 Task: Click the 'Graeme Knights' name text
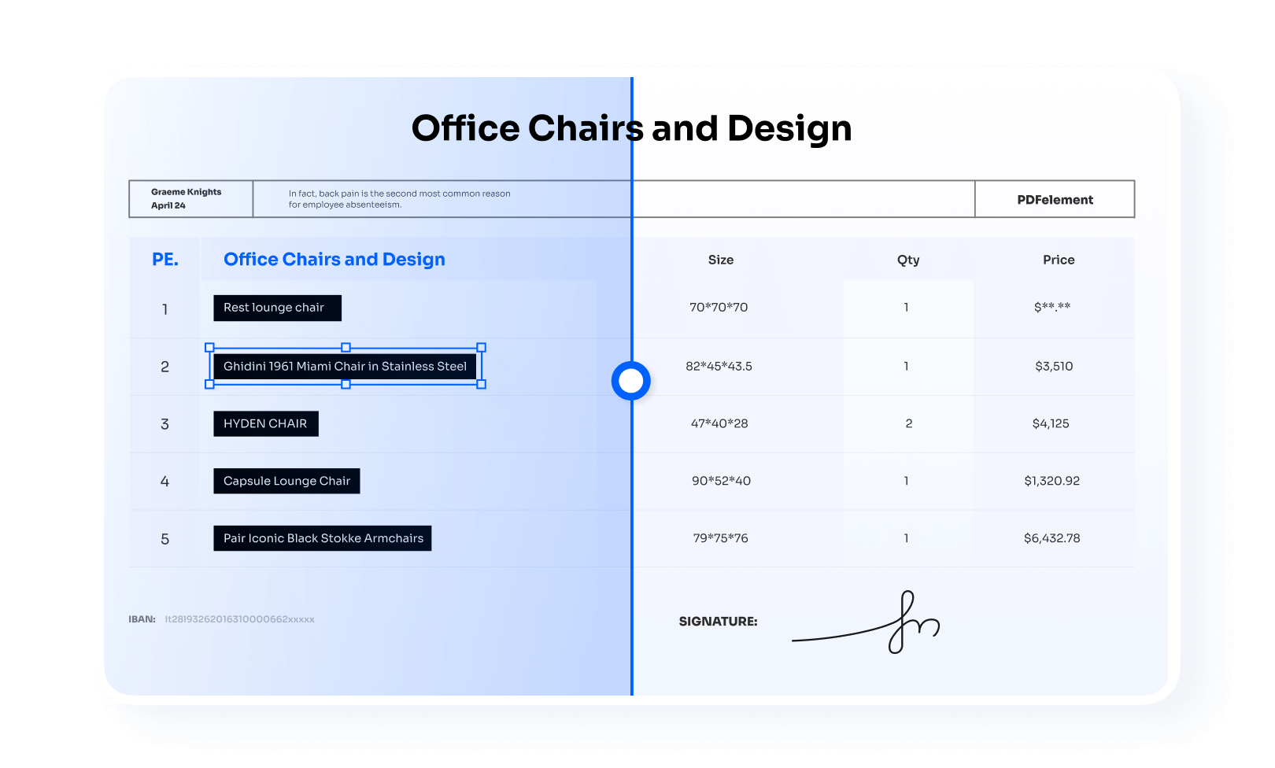pos(187,192)
